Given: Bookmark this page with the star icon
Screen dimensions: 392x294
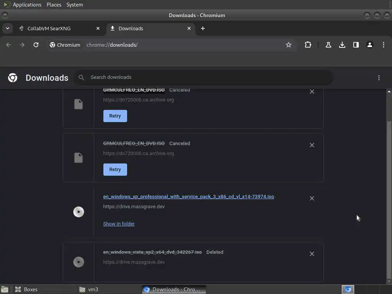Looking at the screenshot, I should pyautogui.click(x=289, y=45).
